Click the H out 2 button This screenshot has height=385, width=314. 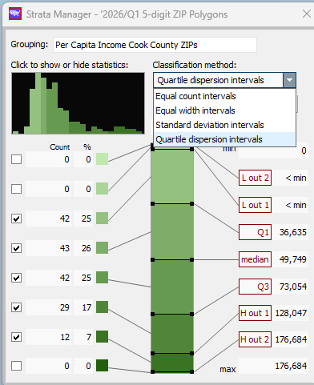click(255, 339)
